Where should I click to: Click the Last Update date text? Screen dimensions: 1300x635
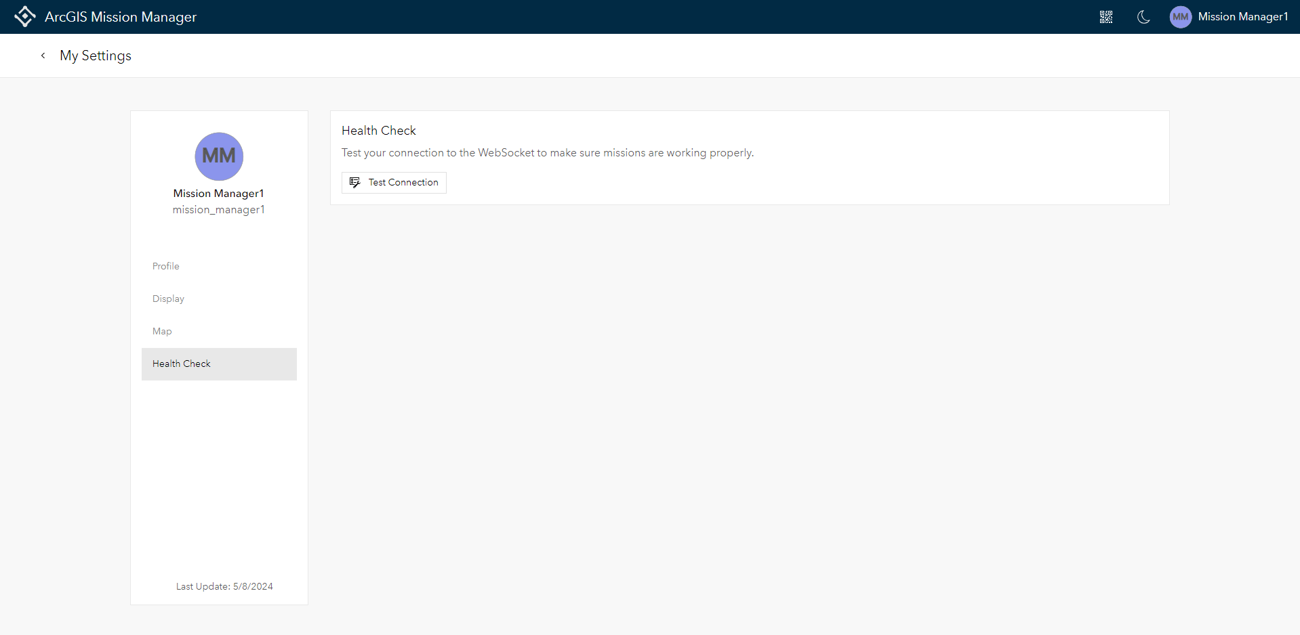(x=224, y=586)
